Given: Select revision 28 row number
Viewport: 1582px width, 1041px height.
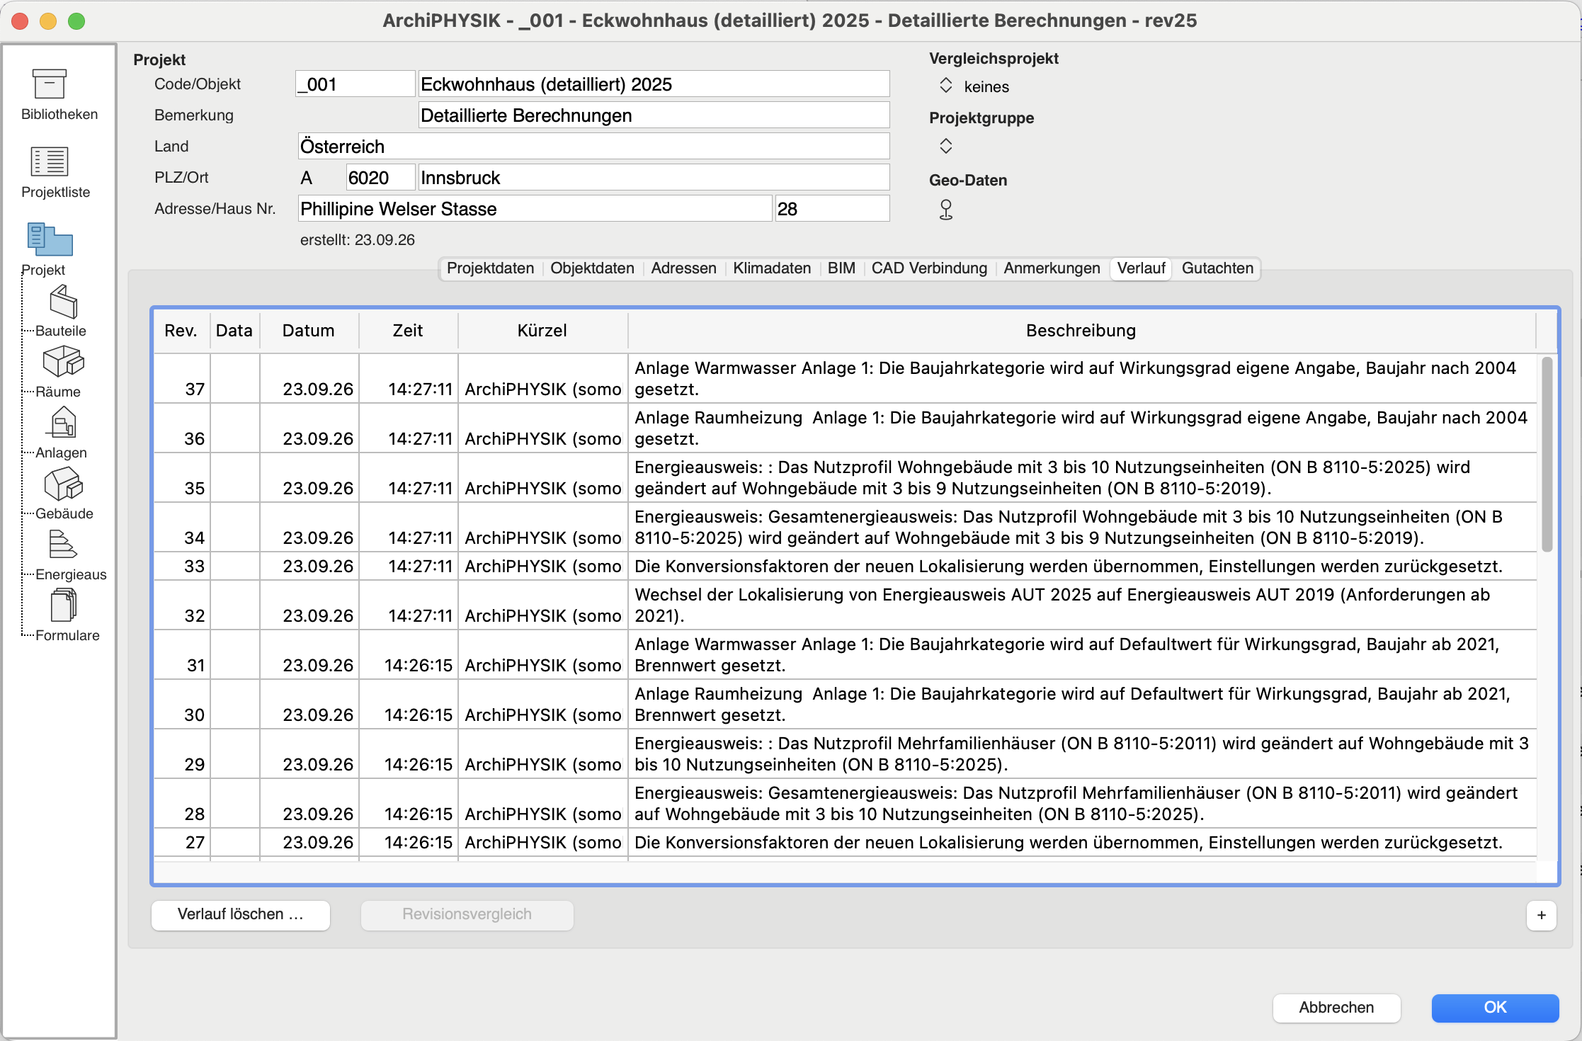Looking at the screenshot, I should pyautogui.click(x=195, y=814).
